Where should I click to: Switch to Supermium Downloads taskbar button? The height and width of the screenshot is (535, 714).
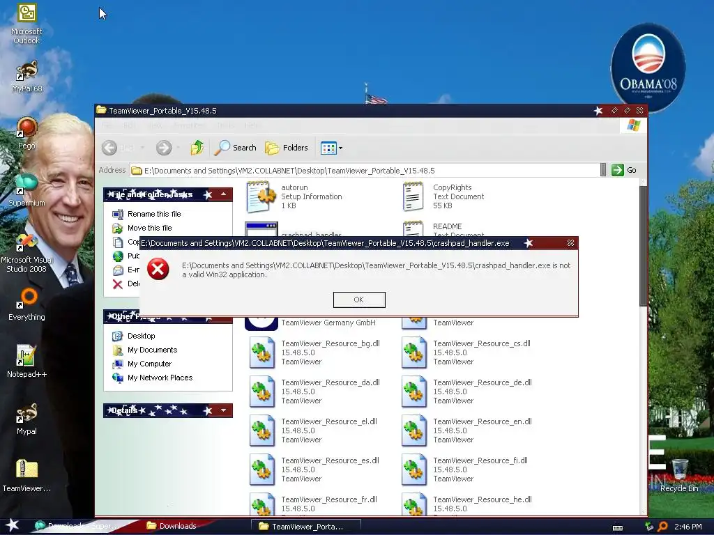point(75,526)
